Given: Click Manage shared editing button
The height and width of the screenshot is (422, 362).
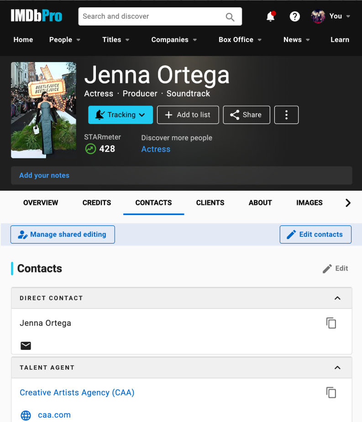Looking at the screenshot, I should point(63,234).
